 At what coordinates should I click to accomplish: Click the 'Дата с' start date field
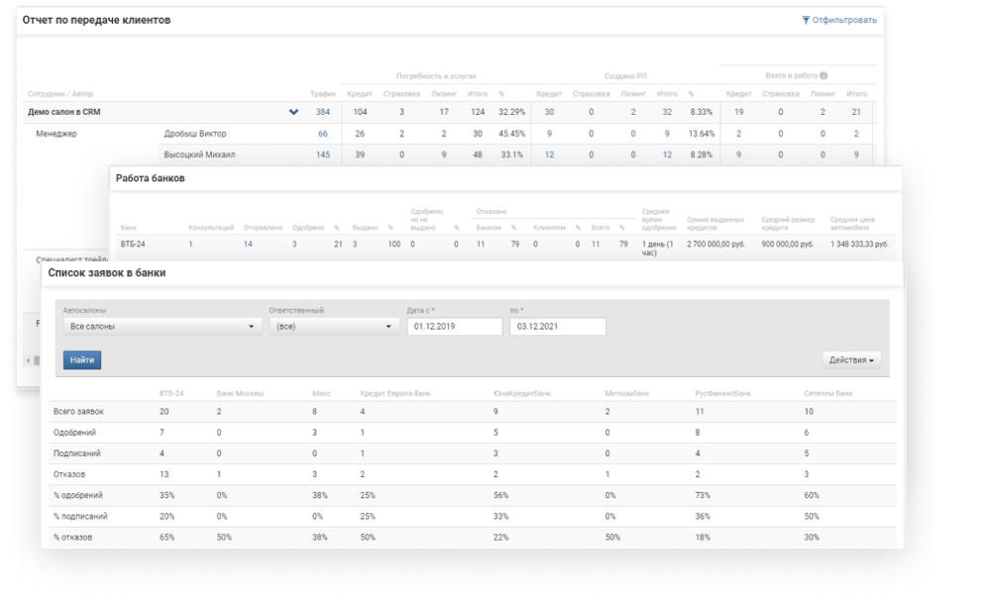454,326
